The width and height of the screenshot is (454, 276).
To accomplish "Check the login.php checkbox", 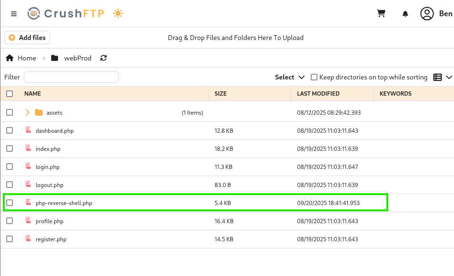I will point(10,167).
